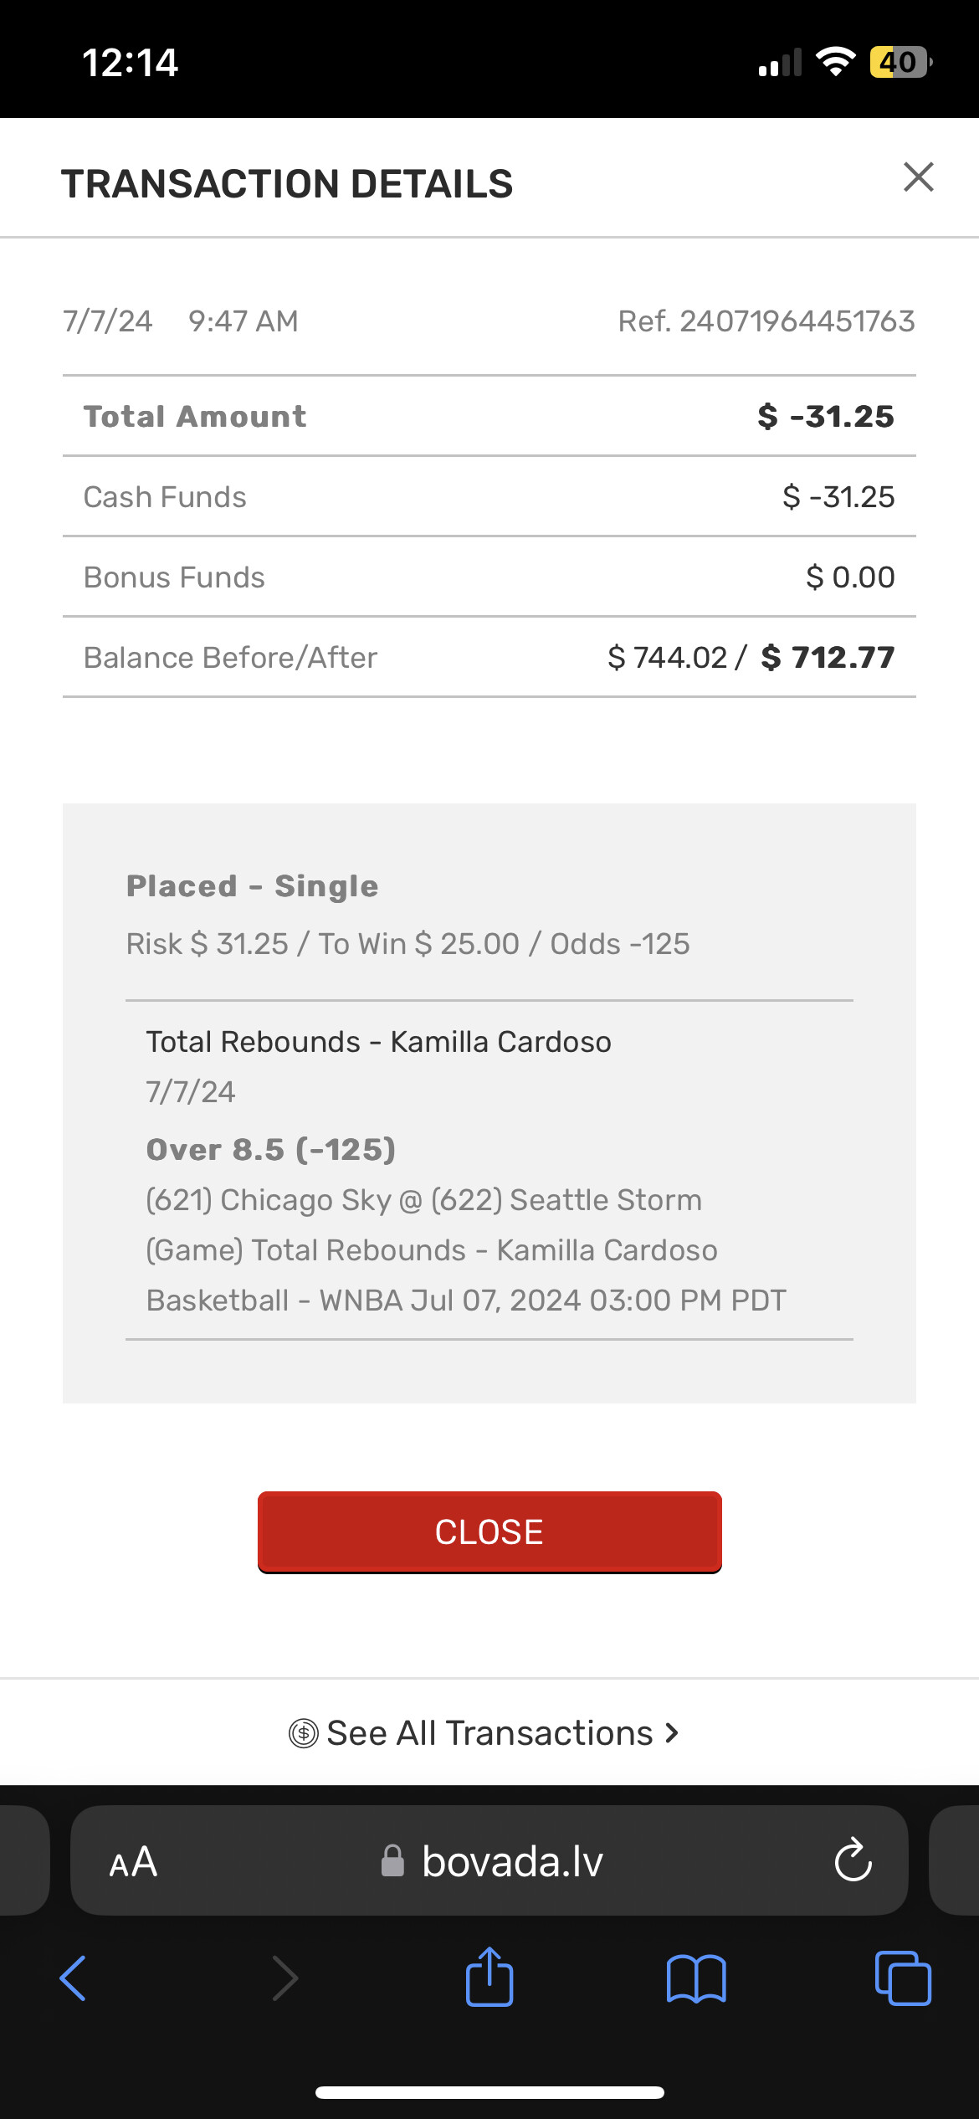Select the Over 8.5 (-125) bet line
This screenshot has height=2119, width=979.
point(271,1150)
